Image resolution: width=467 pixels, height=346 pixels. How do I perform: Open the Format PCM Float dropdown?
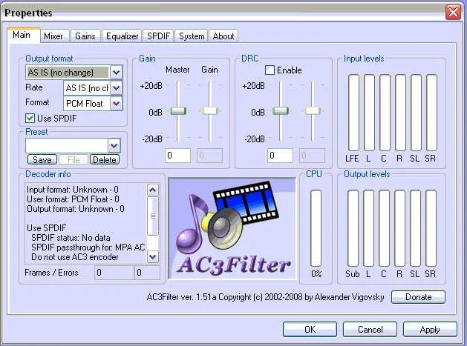[x=116, y=104]
